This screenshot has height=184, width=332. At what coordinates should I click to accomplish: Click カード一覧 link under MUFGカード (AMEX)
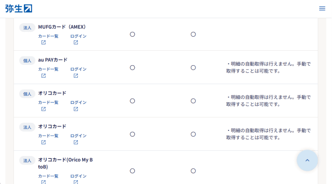(48, 36)
